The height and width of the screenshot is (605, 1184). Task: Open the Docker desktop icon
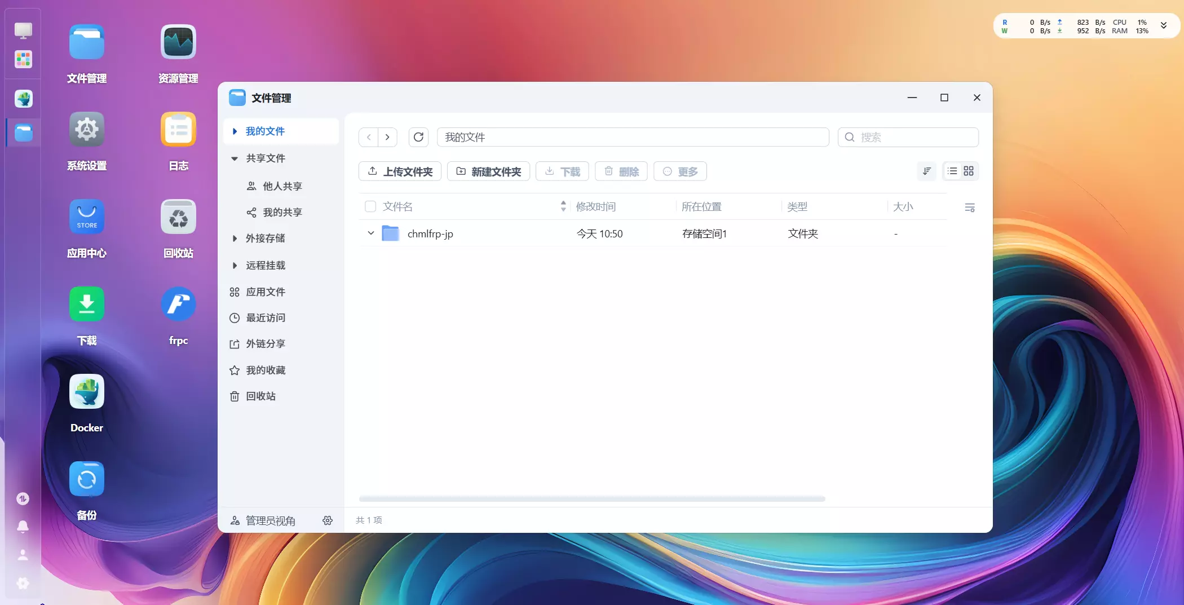point(86,392)
